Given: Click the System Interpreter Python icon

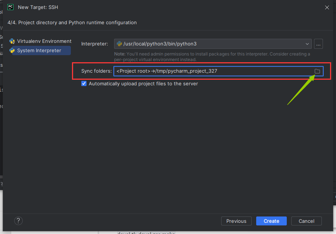Looking at the screenshot, I should pyautogui.click(x=12, y=51).
